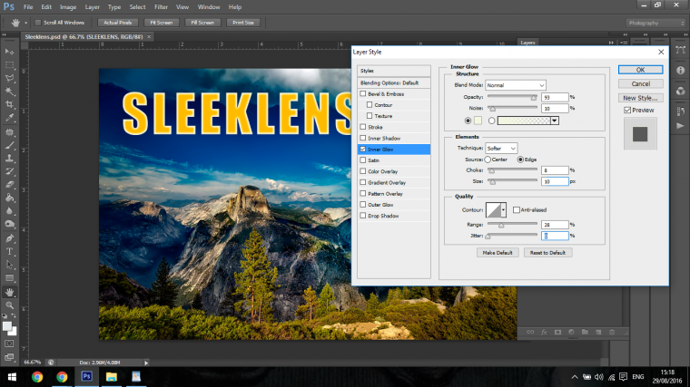The image size is (690, 387).
Task: Select the Horizontal Type tool
Action: [9, 252]
